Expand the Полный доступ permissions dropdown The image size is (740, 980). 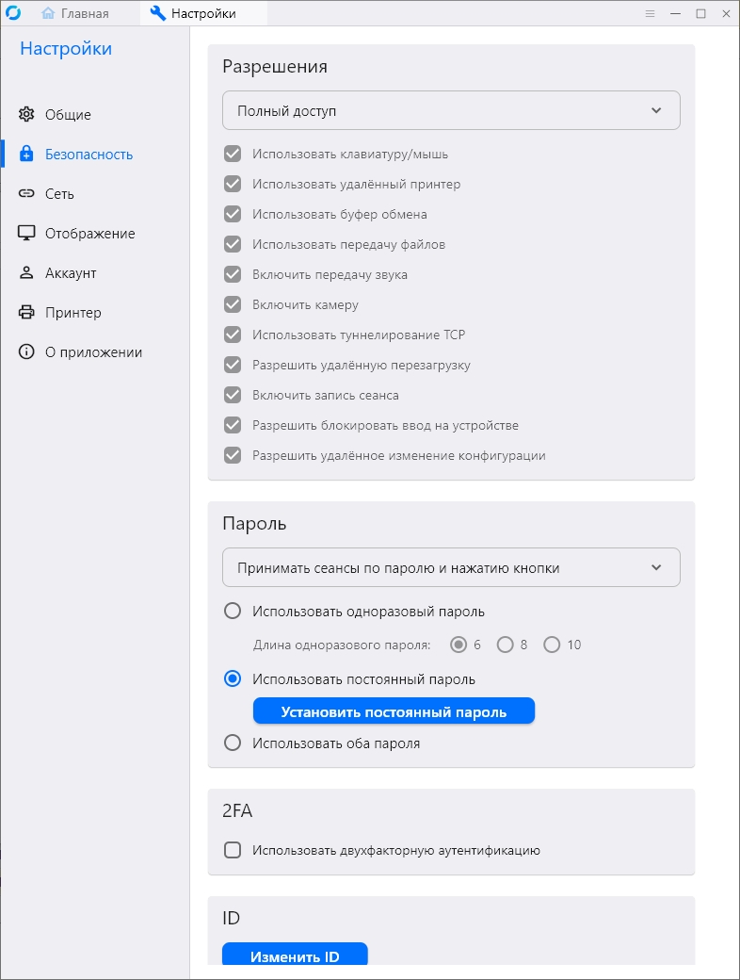451,110
